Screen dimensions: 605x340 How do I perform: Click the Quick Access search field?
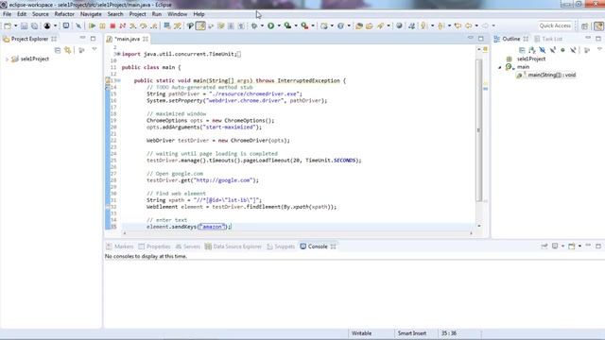555,25
